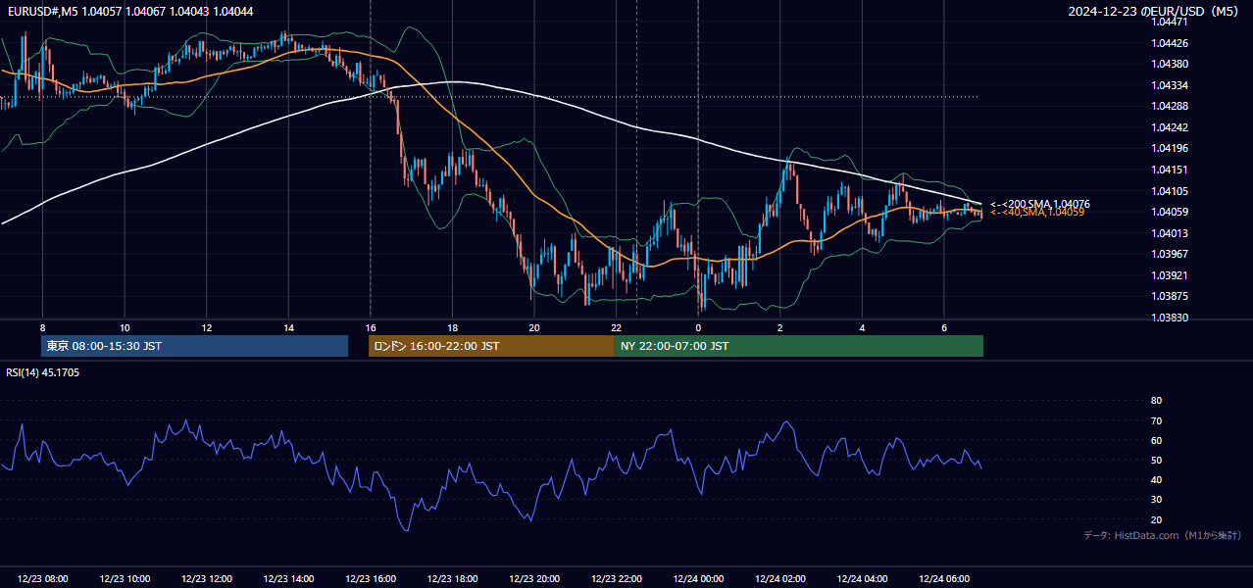This screenshot has width=1253, height=588.
Task: Click hour tick 4 under price chart
Action: pyautogui.click(x=862, y=327)
